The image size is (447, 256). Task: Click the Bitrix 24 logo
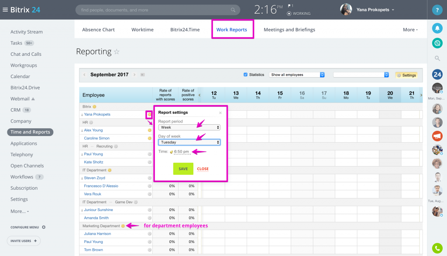tap(25, 10)
